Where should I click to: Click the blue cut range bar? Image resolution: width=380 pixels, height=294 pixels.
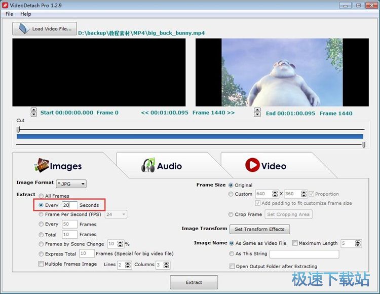pos(190,136)
